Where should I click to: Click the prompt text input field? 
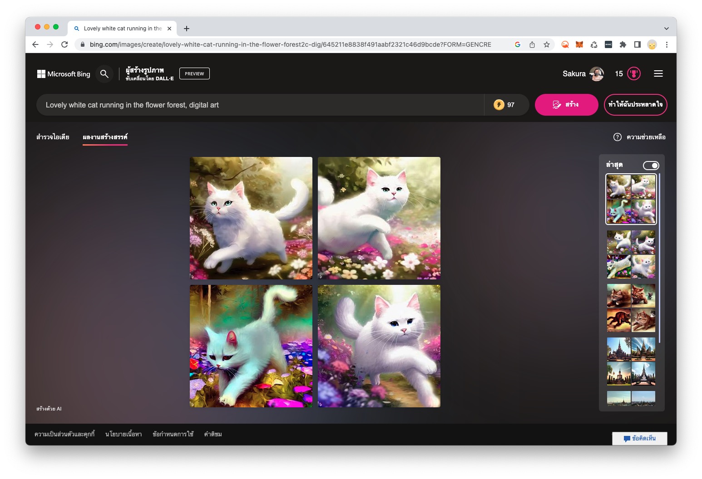coord(260,105)
